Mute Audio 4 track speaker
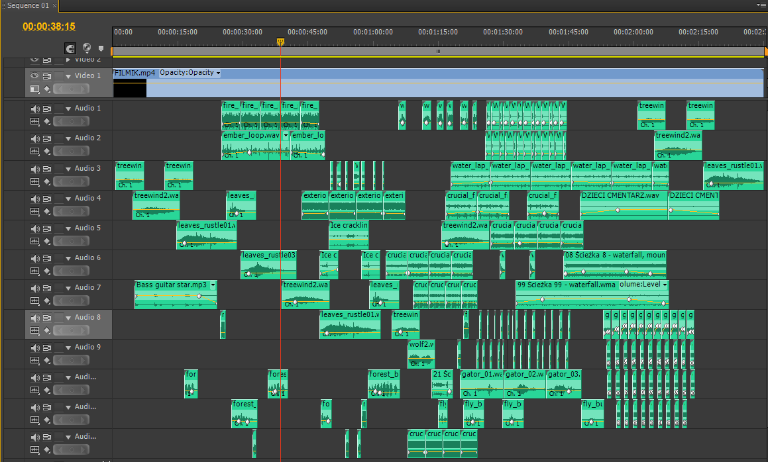This screenshot has width=768, height=462. pos(34,199)
